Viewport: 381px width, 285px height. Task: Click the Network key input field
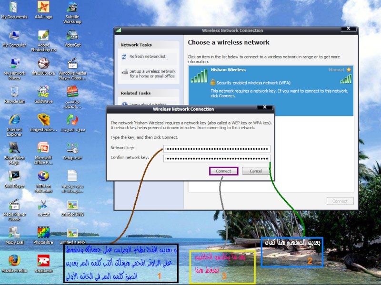coord(216,148)
